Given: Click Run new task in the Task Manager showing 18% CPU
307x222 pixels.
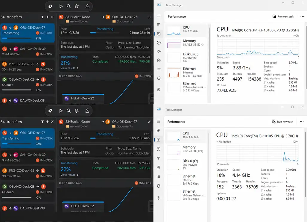Looking at the screenshot, I should click(x=282, y=122).
